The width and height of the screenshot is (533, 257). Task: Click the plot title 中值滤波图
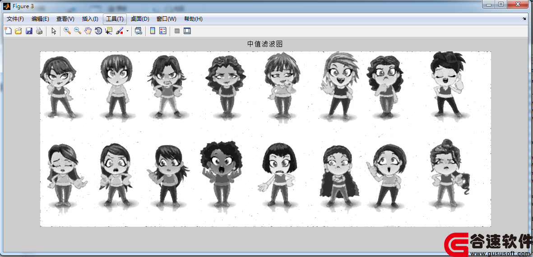265,44
